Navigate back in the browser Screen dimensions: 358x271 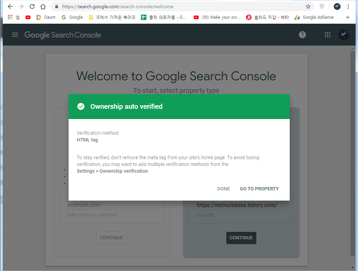click(x=10, y=7)
